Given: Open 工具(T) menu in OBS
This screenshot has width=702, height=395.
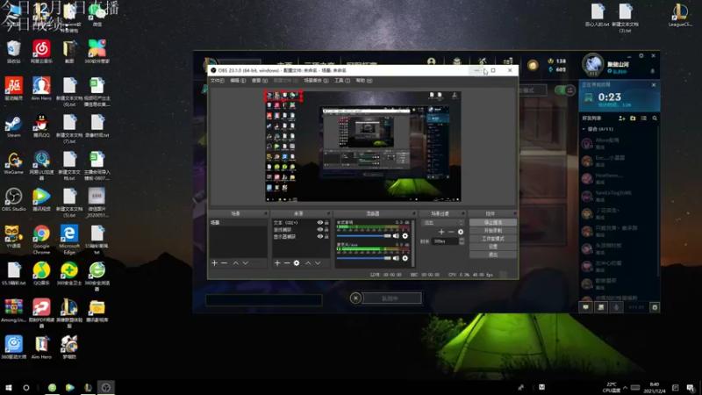Looking at the screenshot, I should [x=342, y=81].
